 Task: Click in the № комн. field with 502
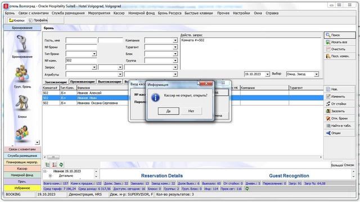(81, 61)
